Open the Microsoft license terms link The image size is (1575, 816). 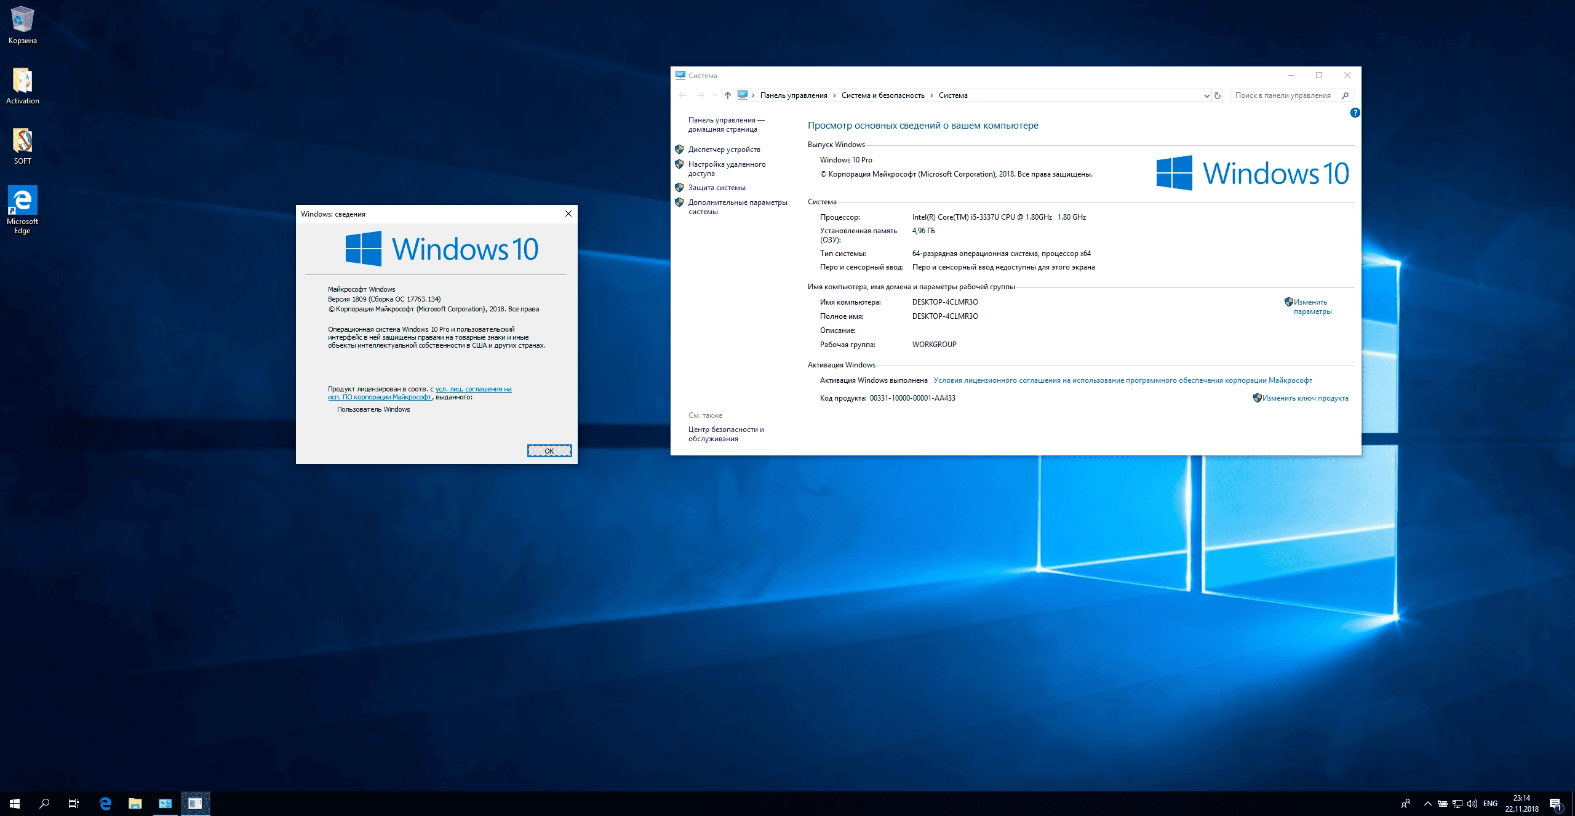coord(1123,380)
